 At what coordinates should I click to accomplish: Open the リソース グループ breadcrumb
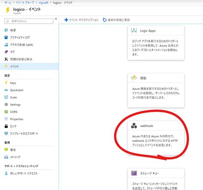tap(25, 3)
